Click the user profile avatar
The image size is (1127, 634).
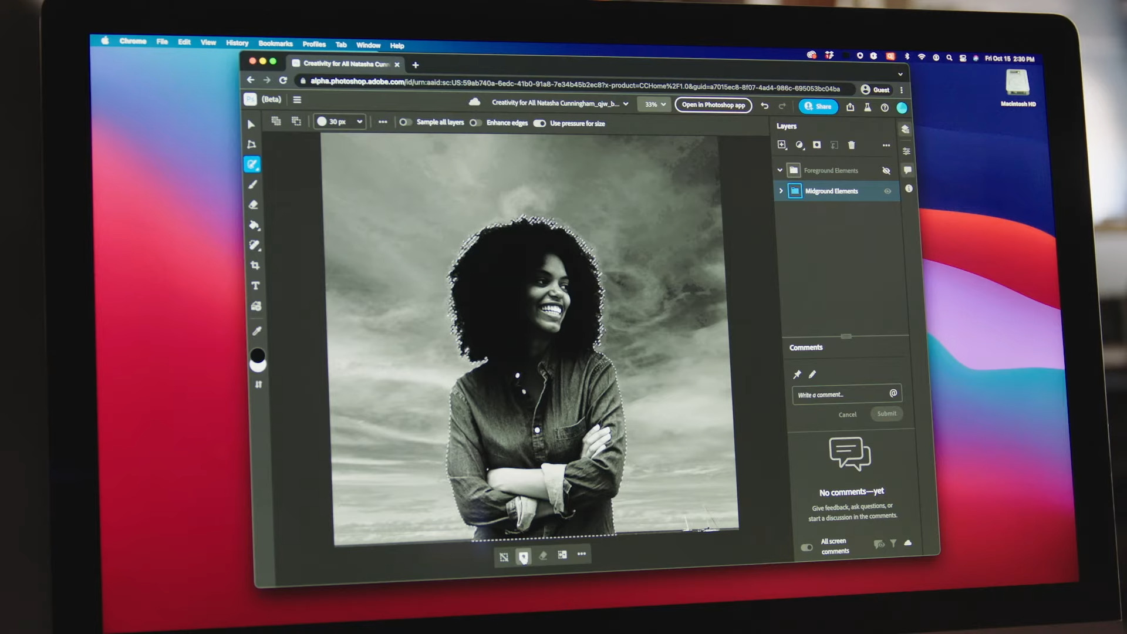[x=902, y=107]
